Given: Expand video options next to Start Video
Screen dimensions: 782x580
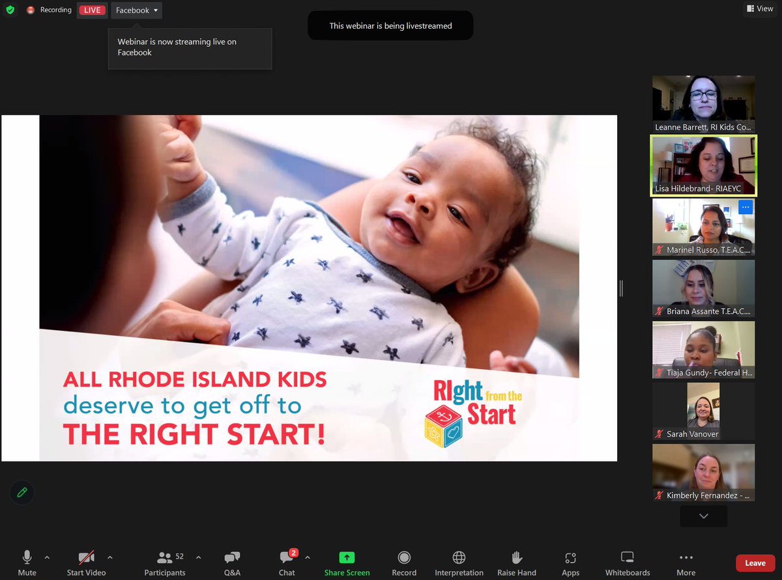Looking at the screenshot, I should click(110, 557).
